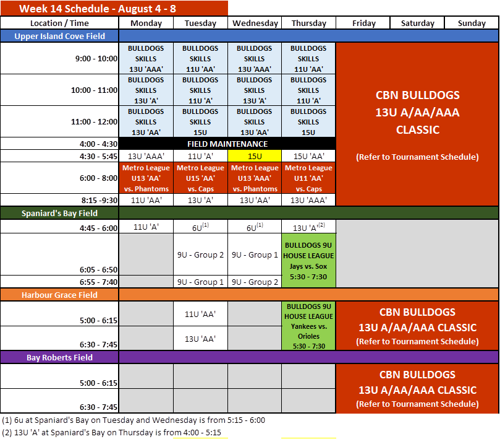500x439 pixels.
Task: Click the Spaniard's Bay Field heading
Action: (59, 213)
